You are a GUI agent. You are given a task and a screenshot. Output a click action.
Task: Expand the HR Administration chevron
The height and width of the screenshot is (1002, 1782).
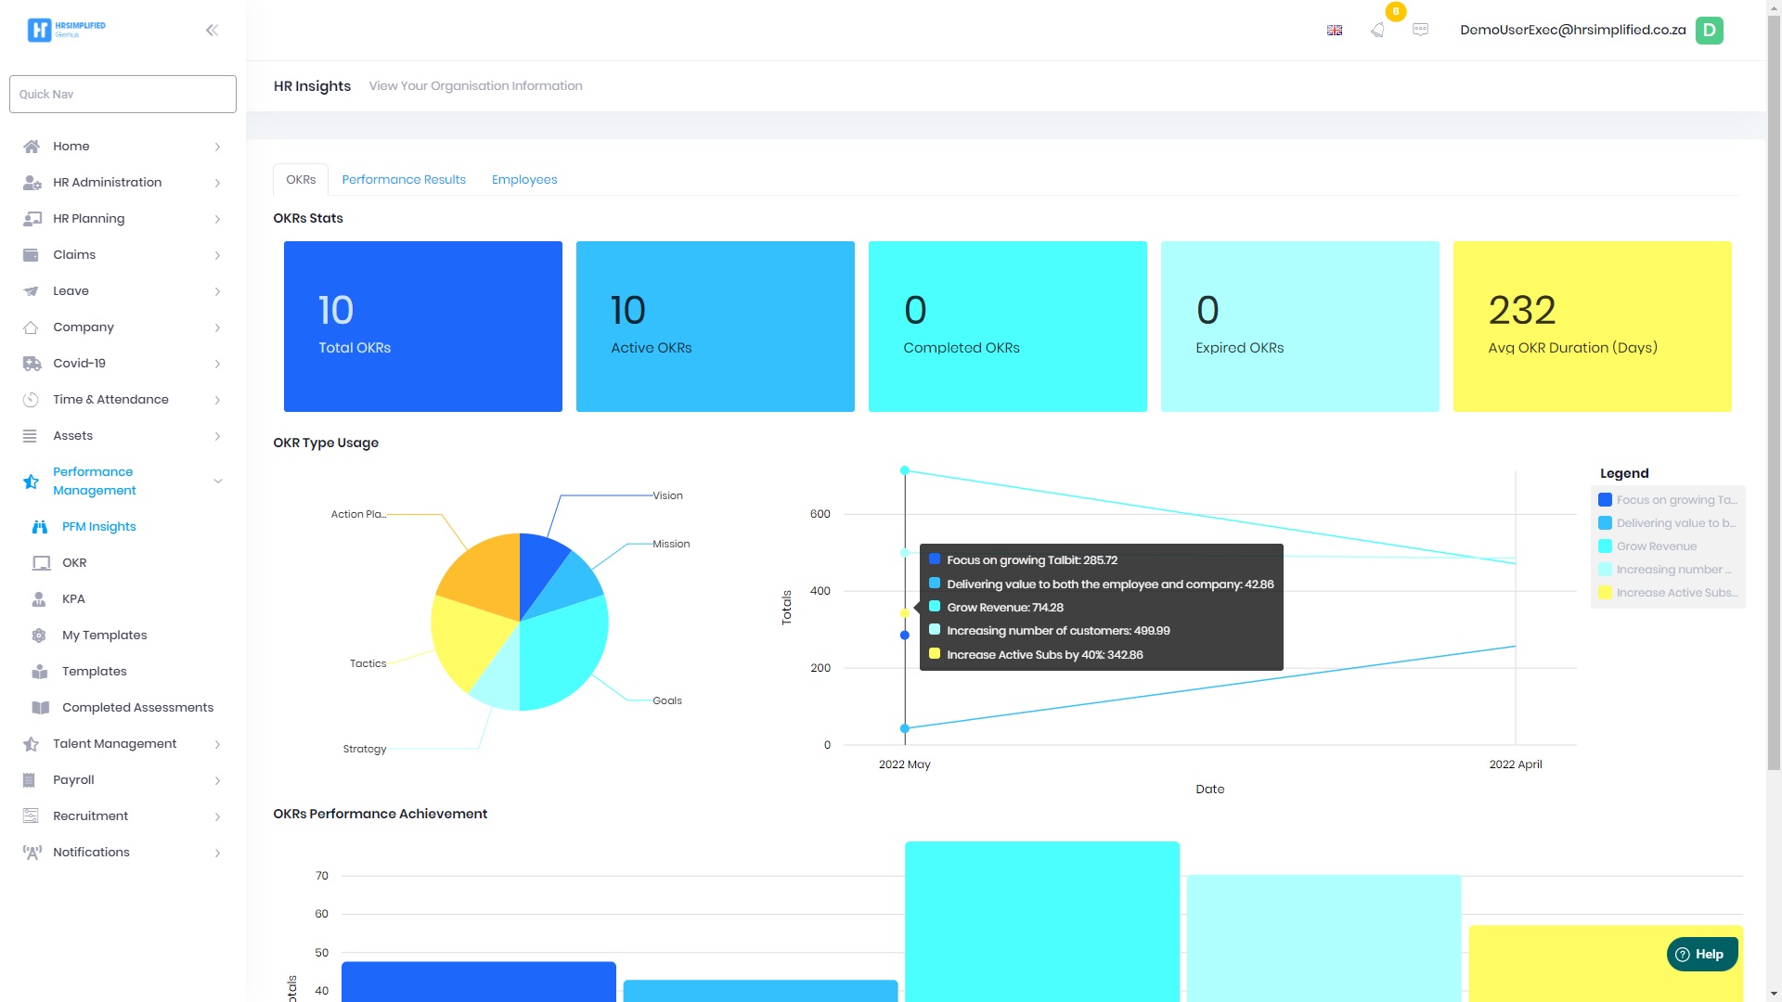[217, 183]
